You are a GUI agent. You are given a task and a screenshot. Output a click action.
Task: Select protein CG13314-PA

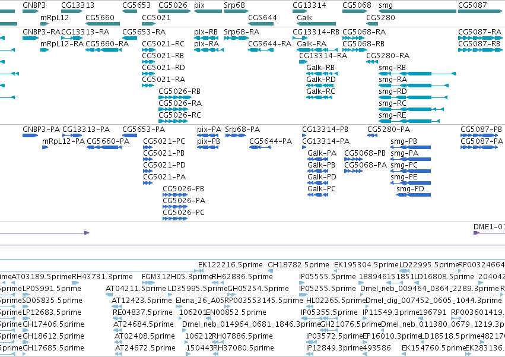pyautogui.click(x=326, y=141)
